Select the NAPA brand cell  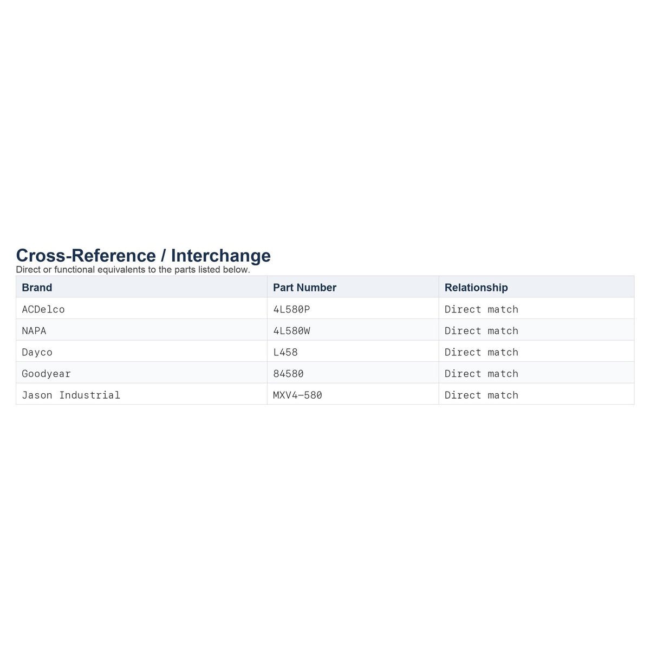pyautogui.click(x=141, y=330)
